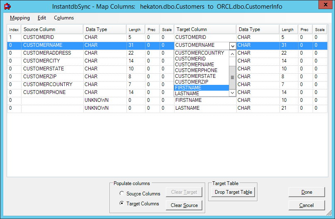
Task: Choose CUSTOMERPHONE in the dropdown list
Action: [201, 70]
